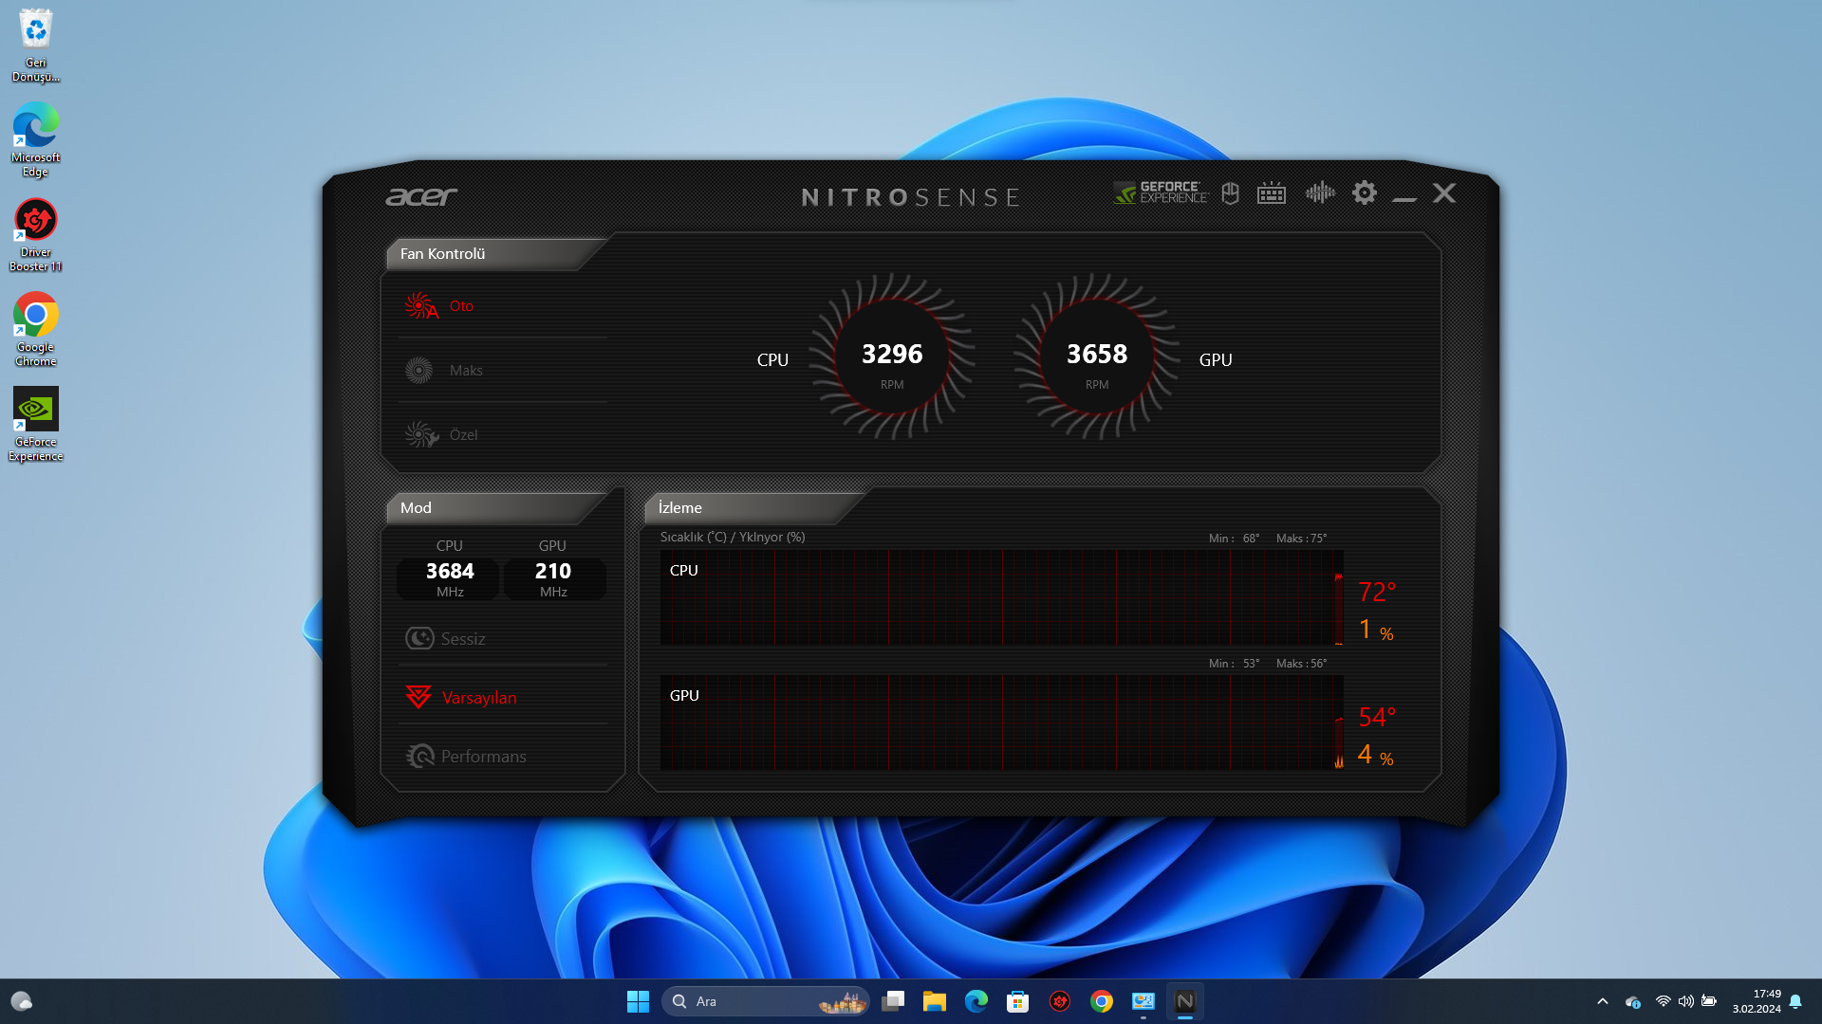Screen dimensions: 1822x1024
Task: Open the audio waveform settings icon
Action: tap(1320, 193)
